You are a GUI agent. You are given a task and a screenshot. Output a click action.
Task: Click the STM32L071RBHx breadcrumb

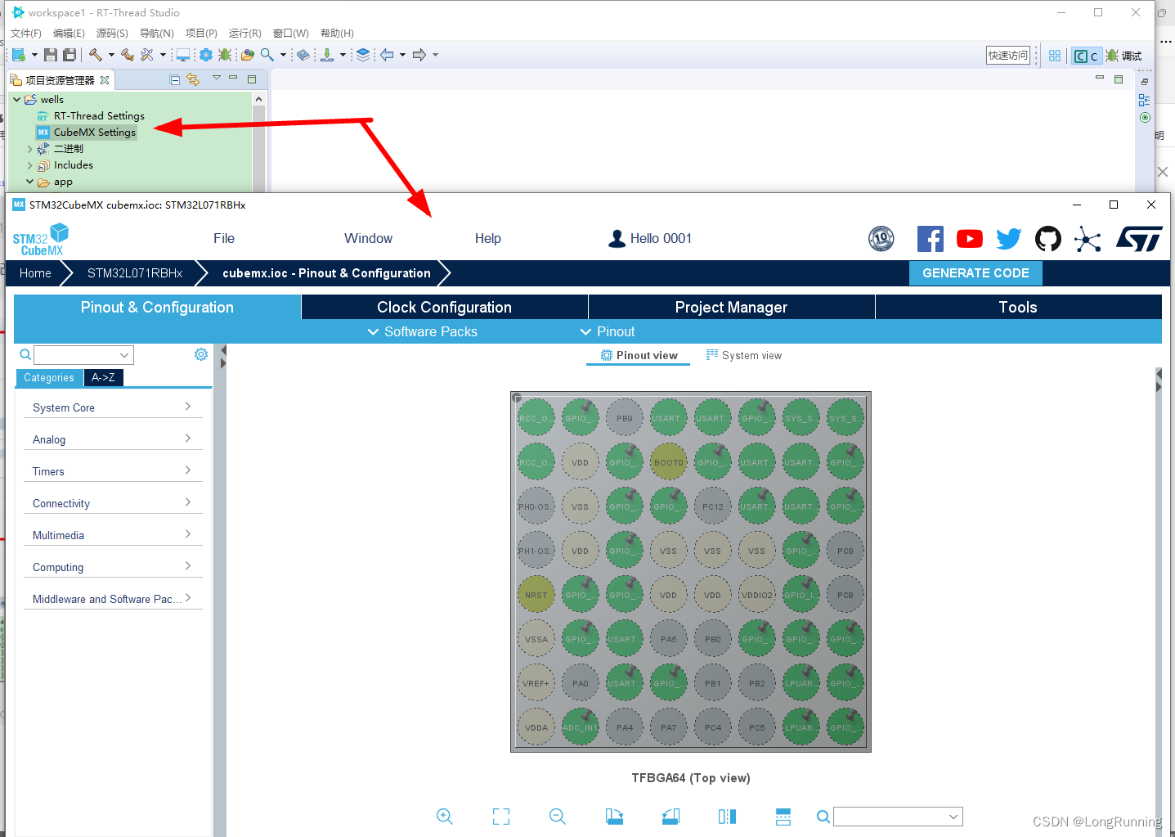(x=135, y=273)
